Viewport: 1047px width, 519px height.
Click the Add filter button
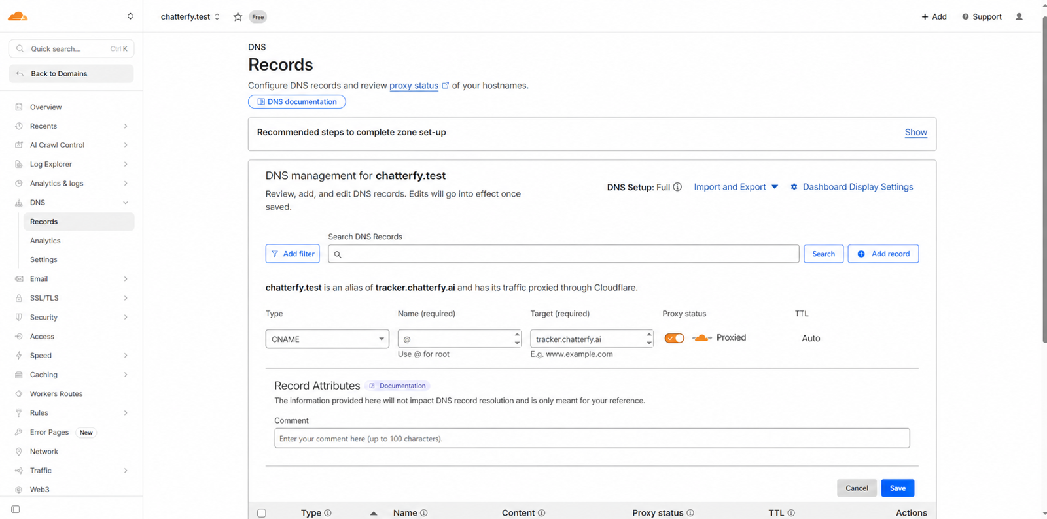[293, 254]
